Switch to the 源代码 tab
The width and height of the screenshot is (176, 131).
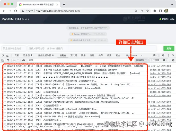(x=74, y=55)
